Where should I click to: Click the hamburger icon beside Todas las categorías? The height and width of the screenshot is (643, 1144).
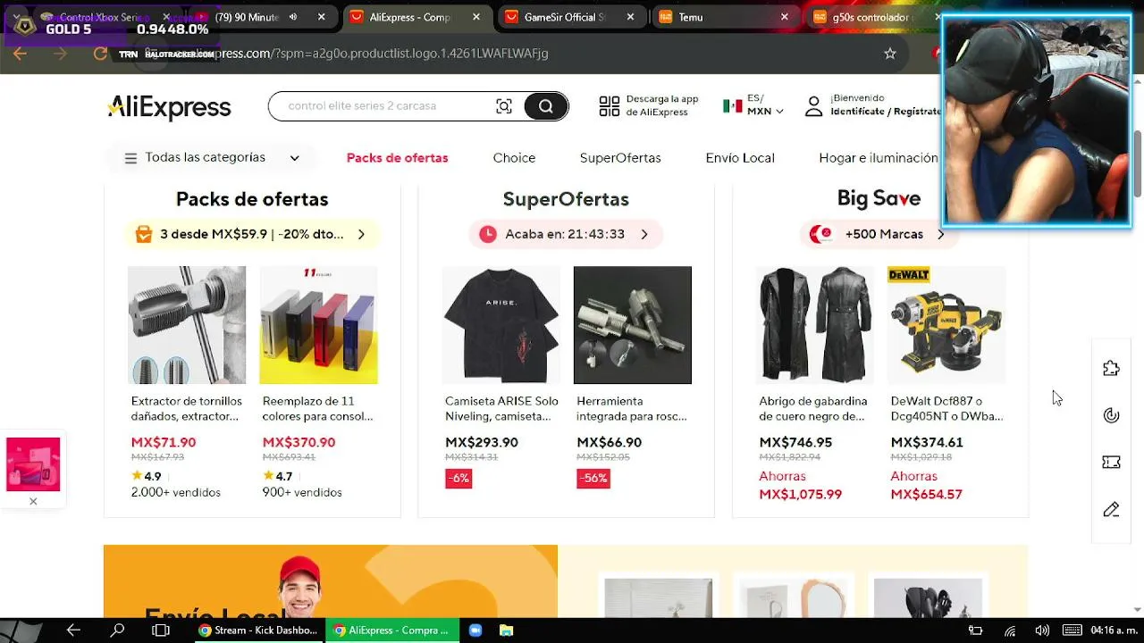[x=130, y=158]
